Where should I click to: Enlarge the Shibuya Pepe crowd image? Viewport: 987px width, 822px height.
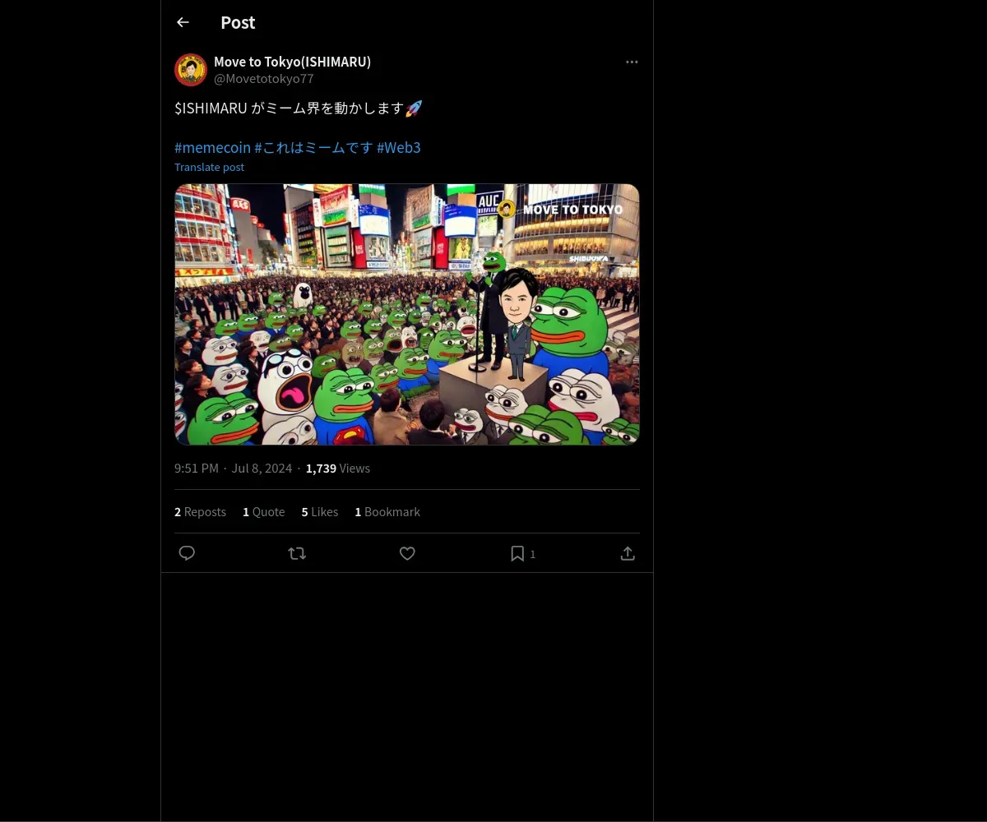click(x=407, y=314)
